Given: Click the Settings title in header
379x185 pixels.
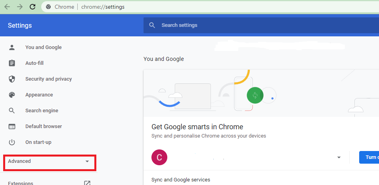Looking at the screenshot, I should pyautogui.click(x=20, y=26).
